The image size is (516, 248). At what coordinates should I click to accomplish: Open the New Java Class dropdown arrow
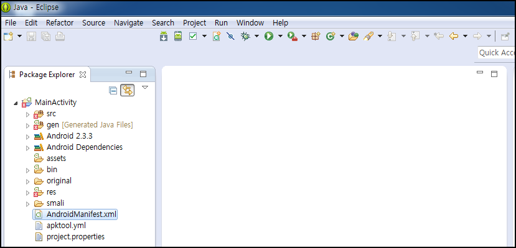pyautogui.click(x=342, y=36)
